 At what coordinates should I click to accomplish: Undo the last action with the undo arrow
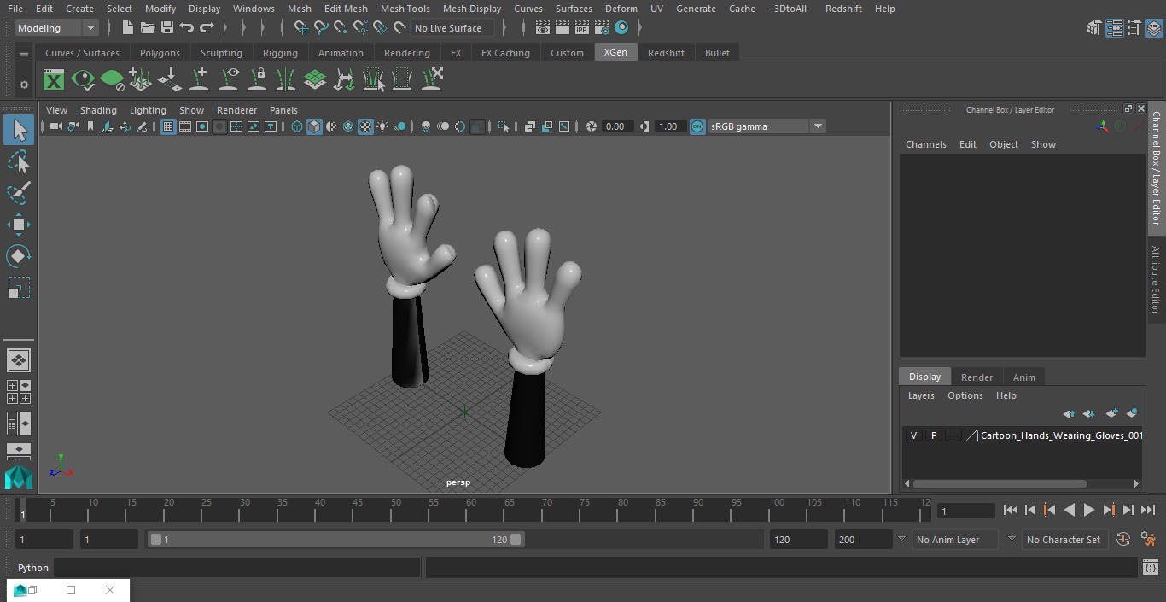186,28
